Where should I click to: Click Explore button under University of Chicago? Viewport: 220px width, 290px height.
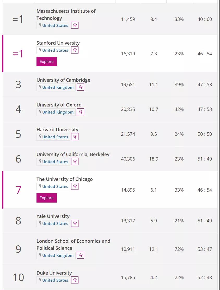(x=47, y=198)
